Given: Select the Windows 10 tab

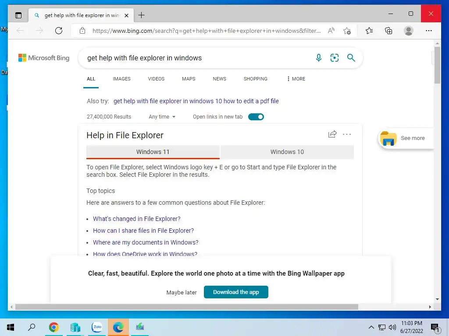Looking at the screenshot, I should [287, 152].
